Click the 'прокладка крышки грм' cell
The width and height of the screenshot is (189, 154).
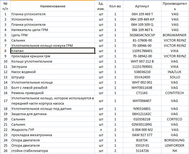point(53,56)
